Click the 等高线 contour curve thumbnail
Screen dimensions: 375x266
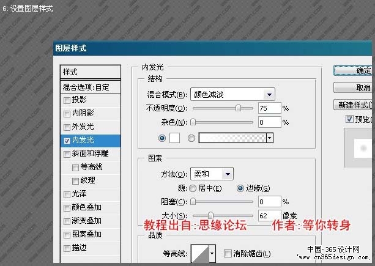200,254
